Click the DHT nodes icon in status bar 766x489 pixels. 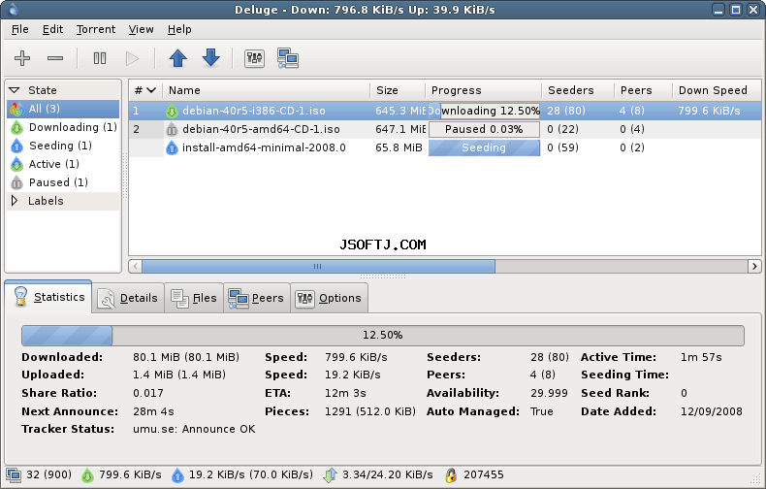[x=451, y=474]
